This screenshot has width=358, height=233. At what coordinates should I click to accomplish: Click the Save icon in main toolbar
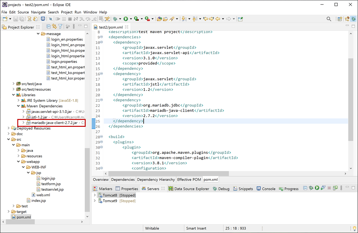point(15,19)
